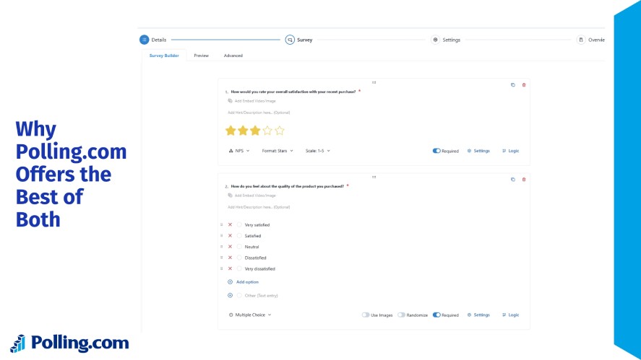Open the NPS question type dropdown

point(239,151)
